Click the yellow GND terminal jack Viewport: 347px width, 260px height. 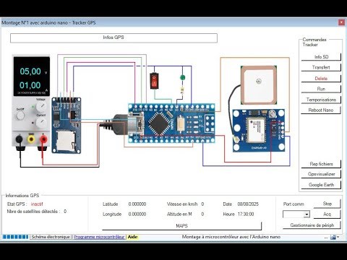point(31,139)
